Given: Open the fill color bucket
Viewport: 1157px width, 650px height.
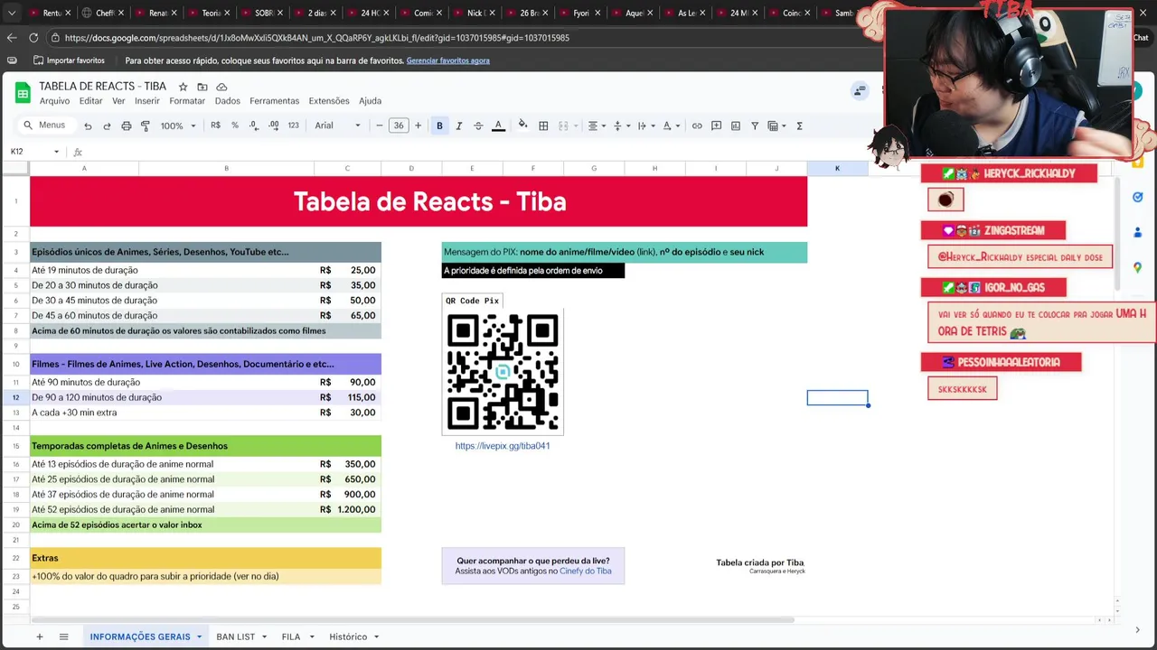Looking at the screenshot, I should pos(522,125).
